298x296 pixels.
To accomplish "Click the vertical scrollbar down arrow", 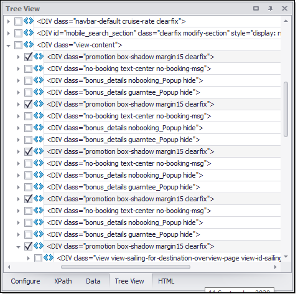I will click(286, 257).
